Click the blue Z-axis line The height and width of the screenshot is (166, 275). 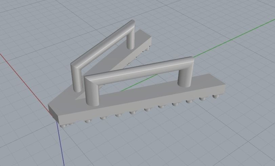[x=61, y=144]
